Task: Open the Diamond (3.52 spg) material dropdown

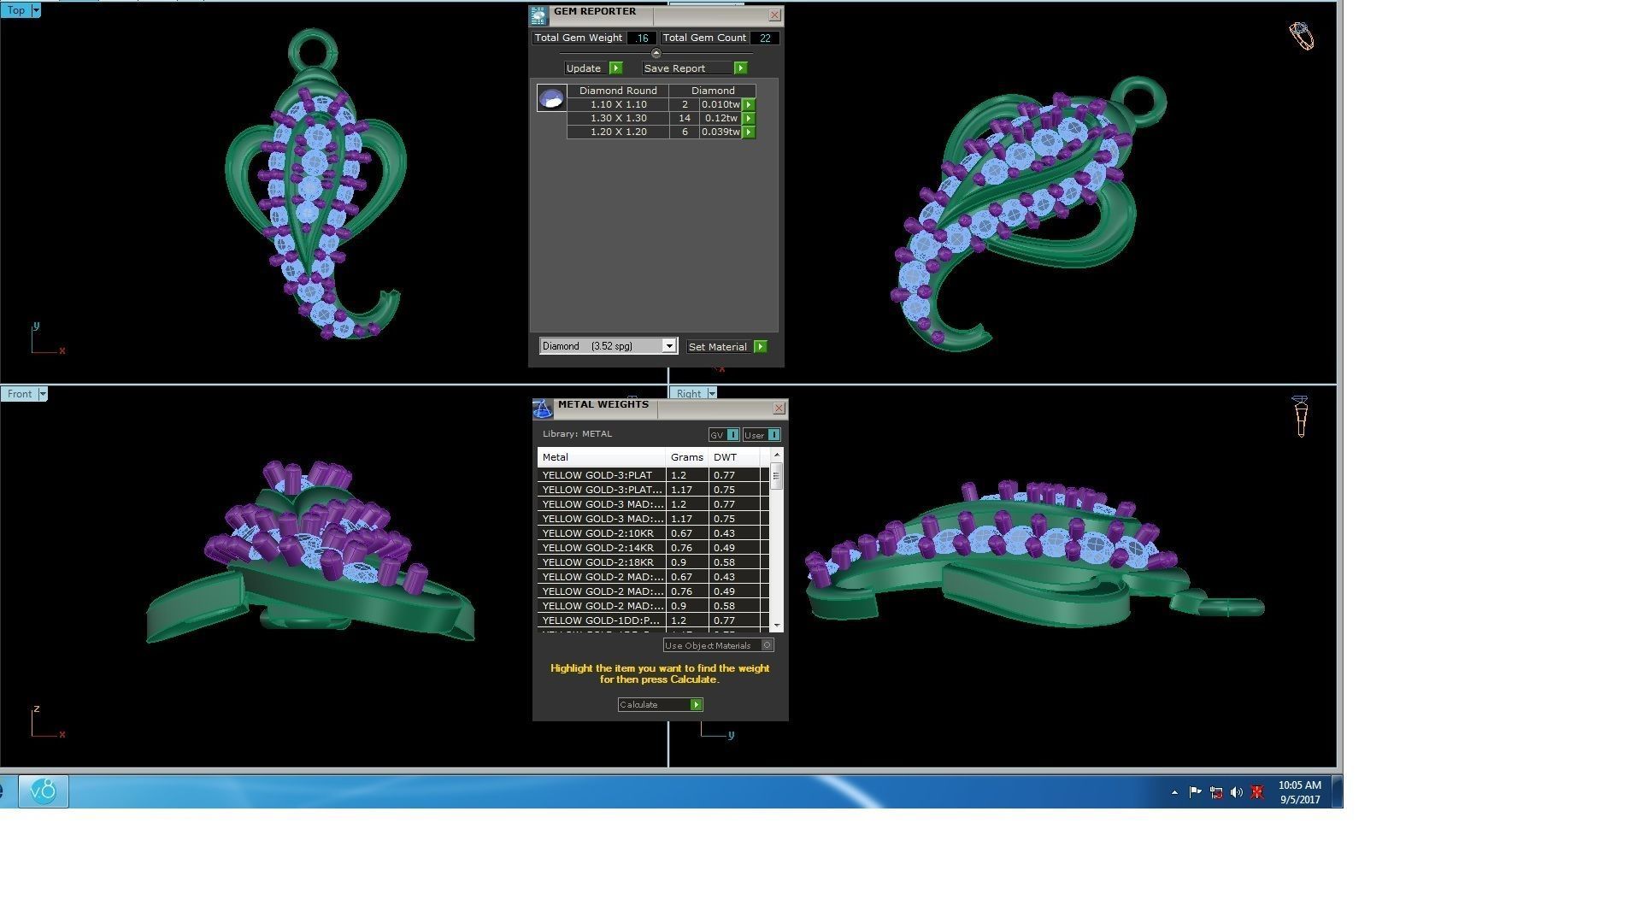Action: [668, 346]
